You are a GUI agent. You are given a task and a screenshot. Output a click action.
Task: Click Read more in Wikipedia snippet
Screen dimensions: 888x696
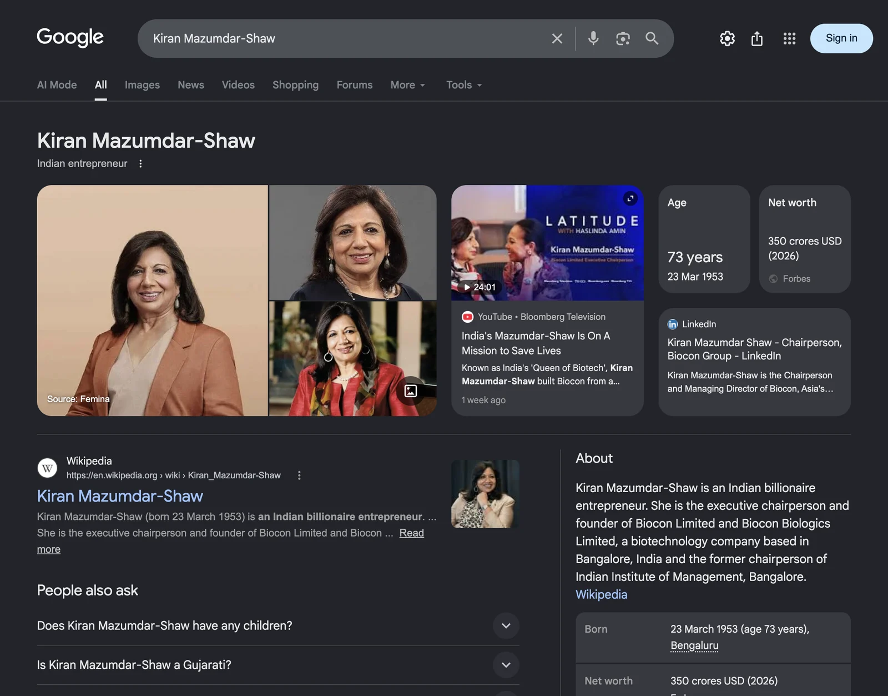pyautogui.click(x=411, y=533)
